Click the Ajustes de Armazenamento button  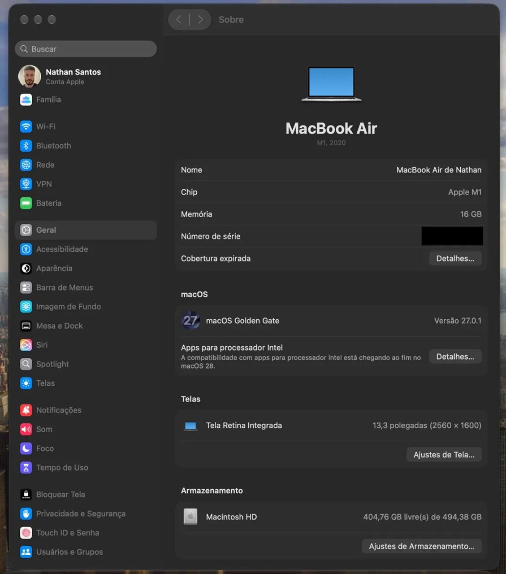pos(422,546)
